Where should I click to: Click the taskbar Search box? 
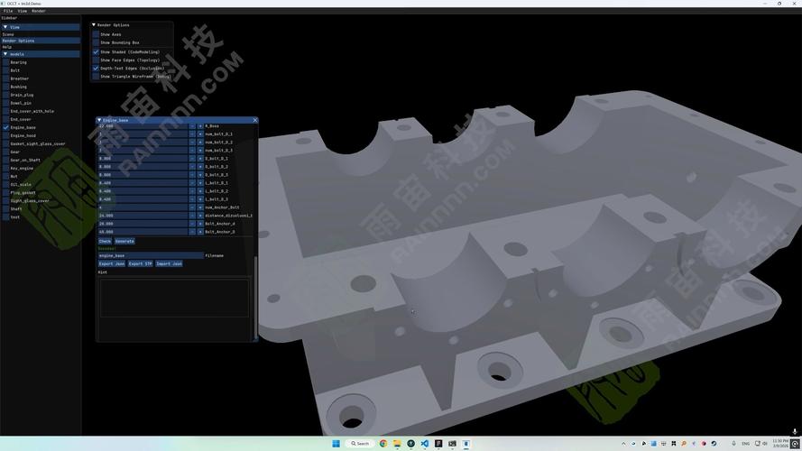point(360,443)
